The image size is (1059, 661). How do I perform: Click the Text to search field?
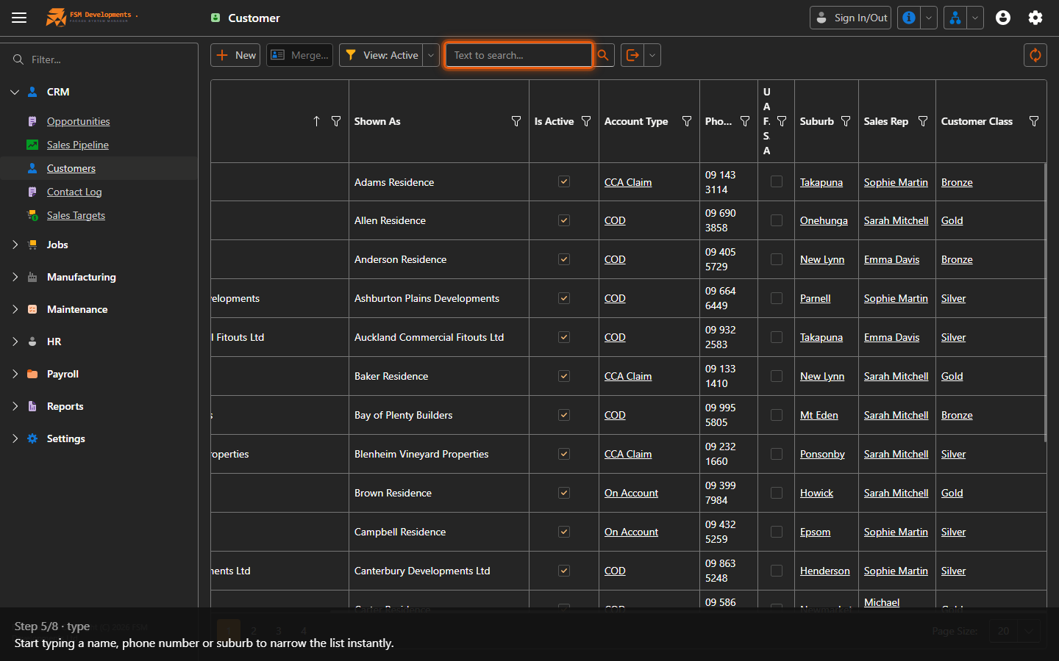[x=518, y=55]
